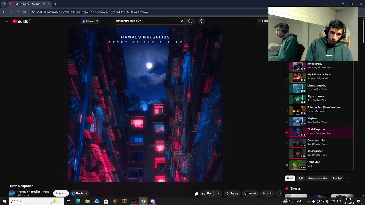Like the video with the thumbs-up icon
The height and width of the screenshot is (205, 365).
pos(206,193)
